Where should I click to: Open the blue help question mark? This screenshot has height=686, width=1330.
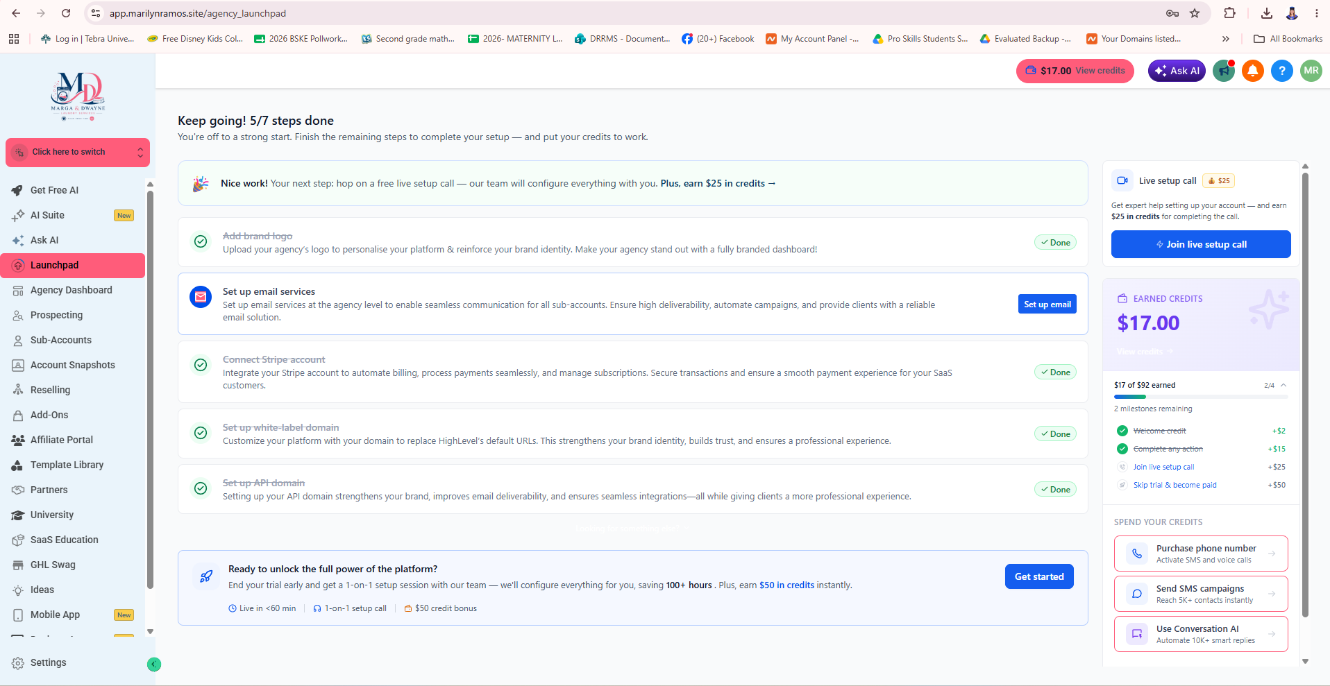tap(1282, 71)
